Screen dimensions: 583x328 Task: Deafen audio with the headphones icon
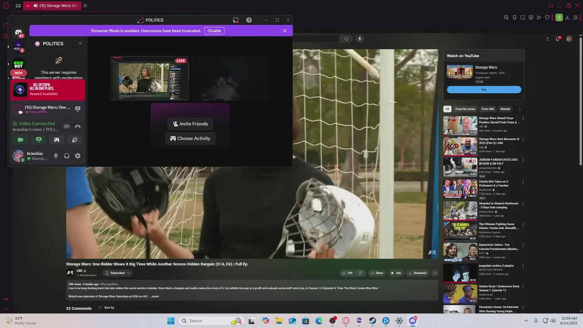coord(67,156)
